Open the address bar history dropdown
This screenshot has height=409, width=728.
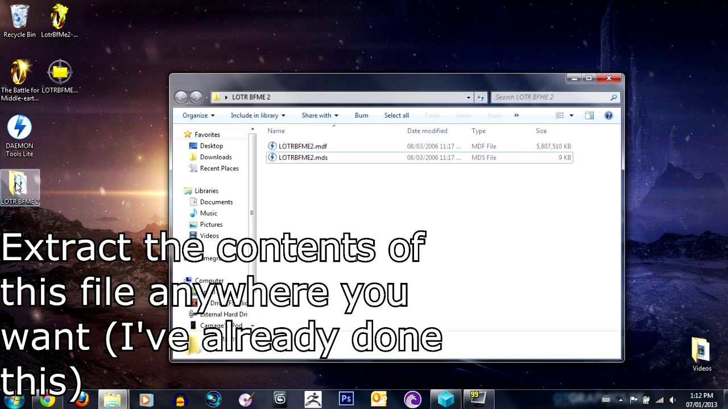tap(469, 97)
